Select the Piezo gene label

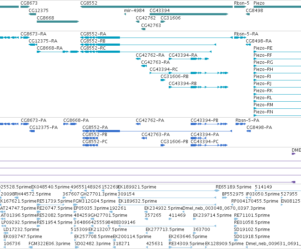(x=259, y=3)
